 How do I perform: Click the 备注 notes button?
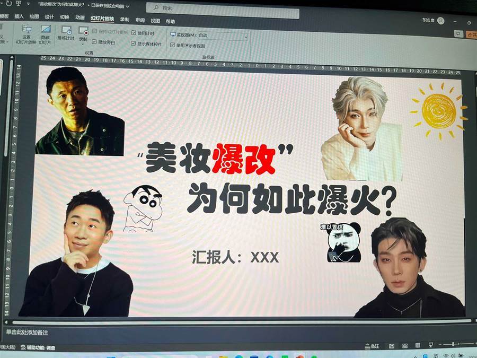click(372, 346)
